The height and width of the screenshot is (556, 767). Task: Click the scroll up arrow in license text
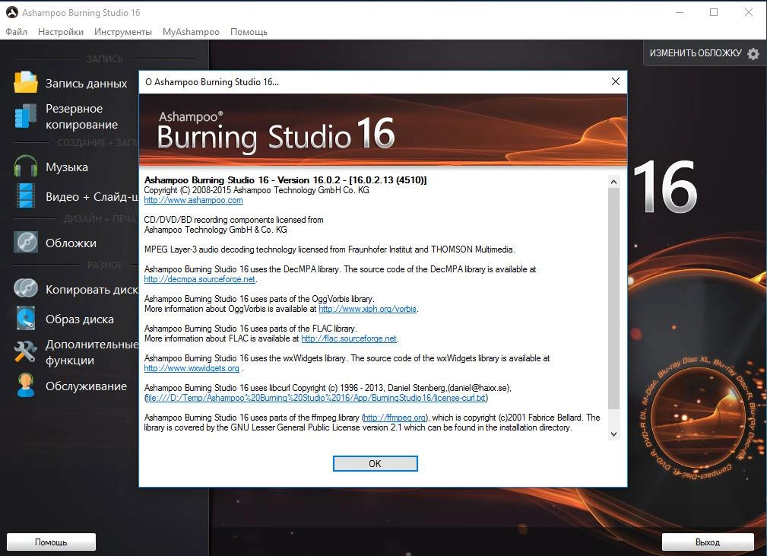614,182
